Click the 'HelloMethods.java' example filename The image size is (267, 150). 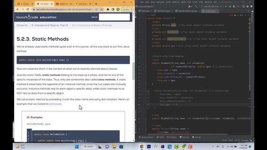(x=38, y=124)
